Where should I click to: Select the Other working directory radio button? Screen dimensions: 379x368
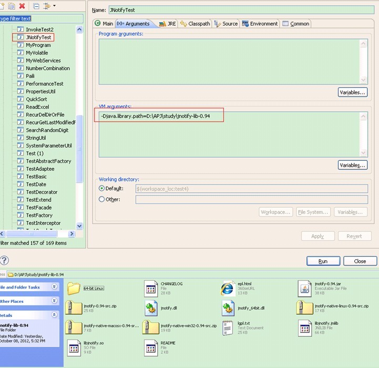[102, 199]
